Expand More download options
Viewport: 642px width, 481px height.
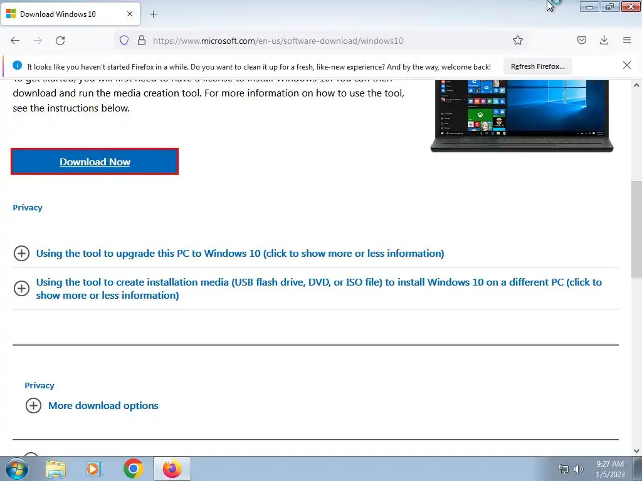(103, 406)
